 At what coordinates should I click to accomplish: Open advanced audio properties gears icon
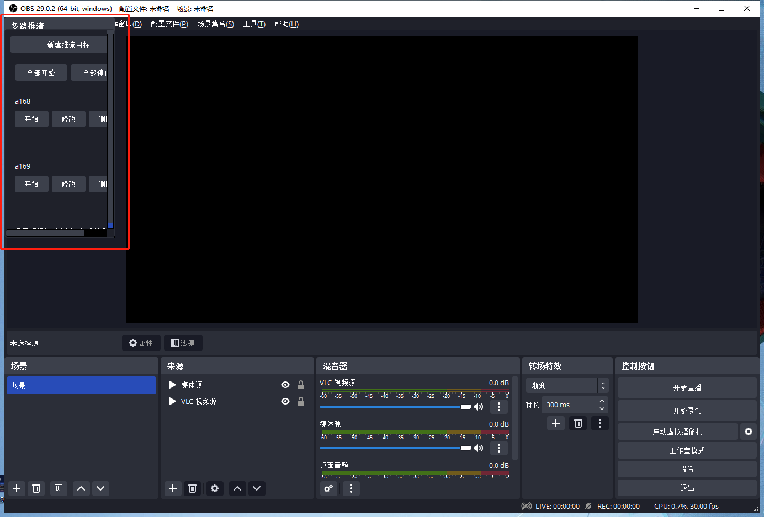[x=328, y=488]
